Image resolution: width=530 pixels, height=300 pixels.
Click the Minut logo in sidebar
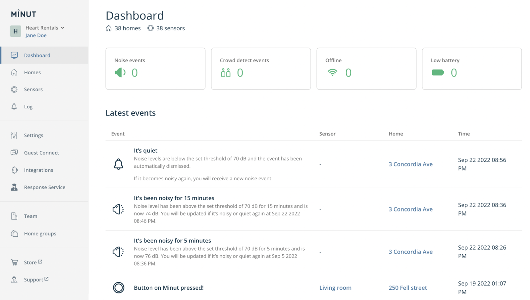click(24, 14)
